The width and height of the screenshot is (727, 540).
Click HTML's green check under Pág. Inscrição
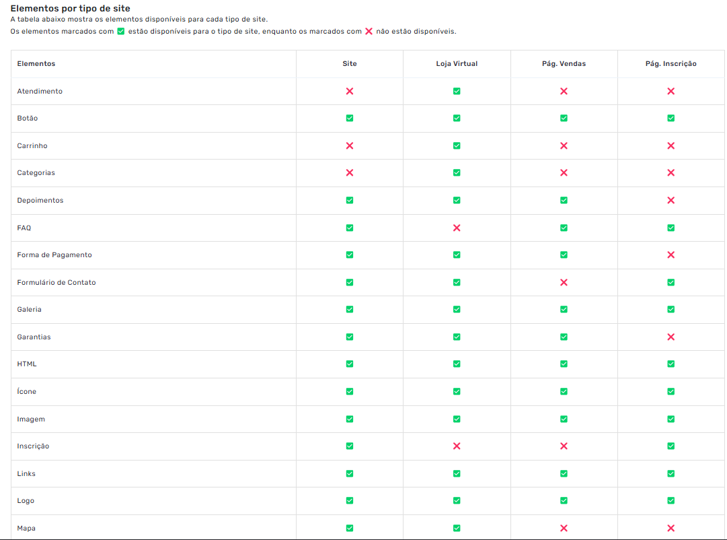tap(671, 364)
